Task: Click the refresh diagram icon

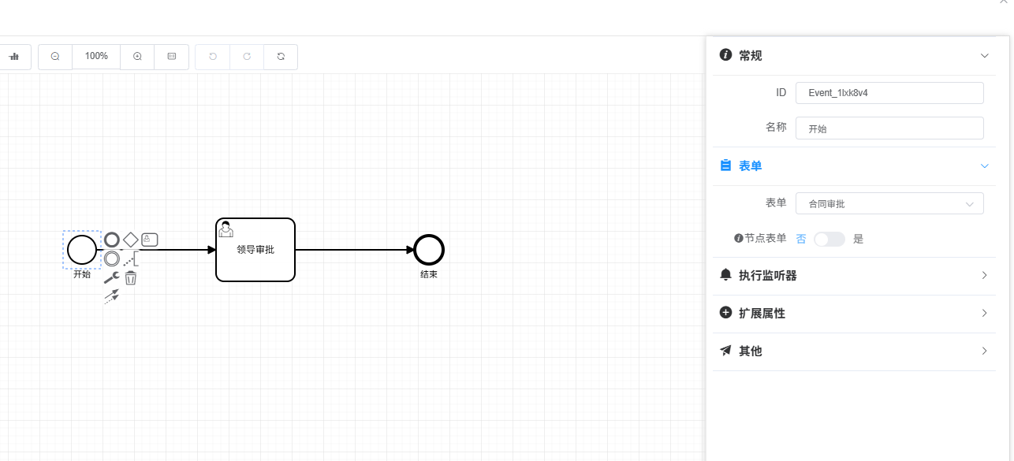Action: [x=281, y=57]
